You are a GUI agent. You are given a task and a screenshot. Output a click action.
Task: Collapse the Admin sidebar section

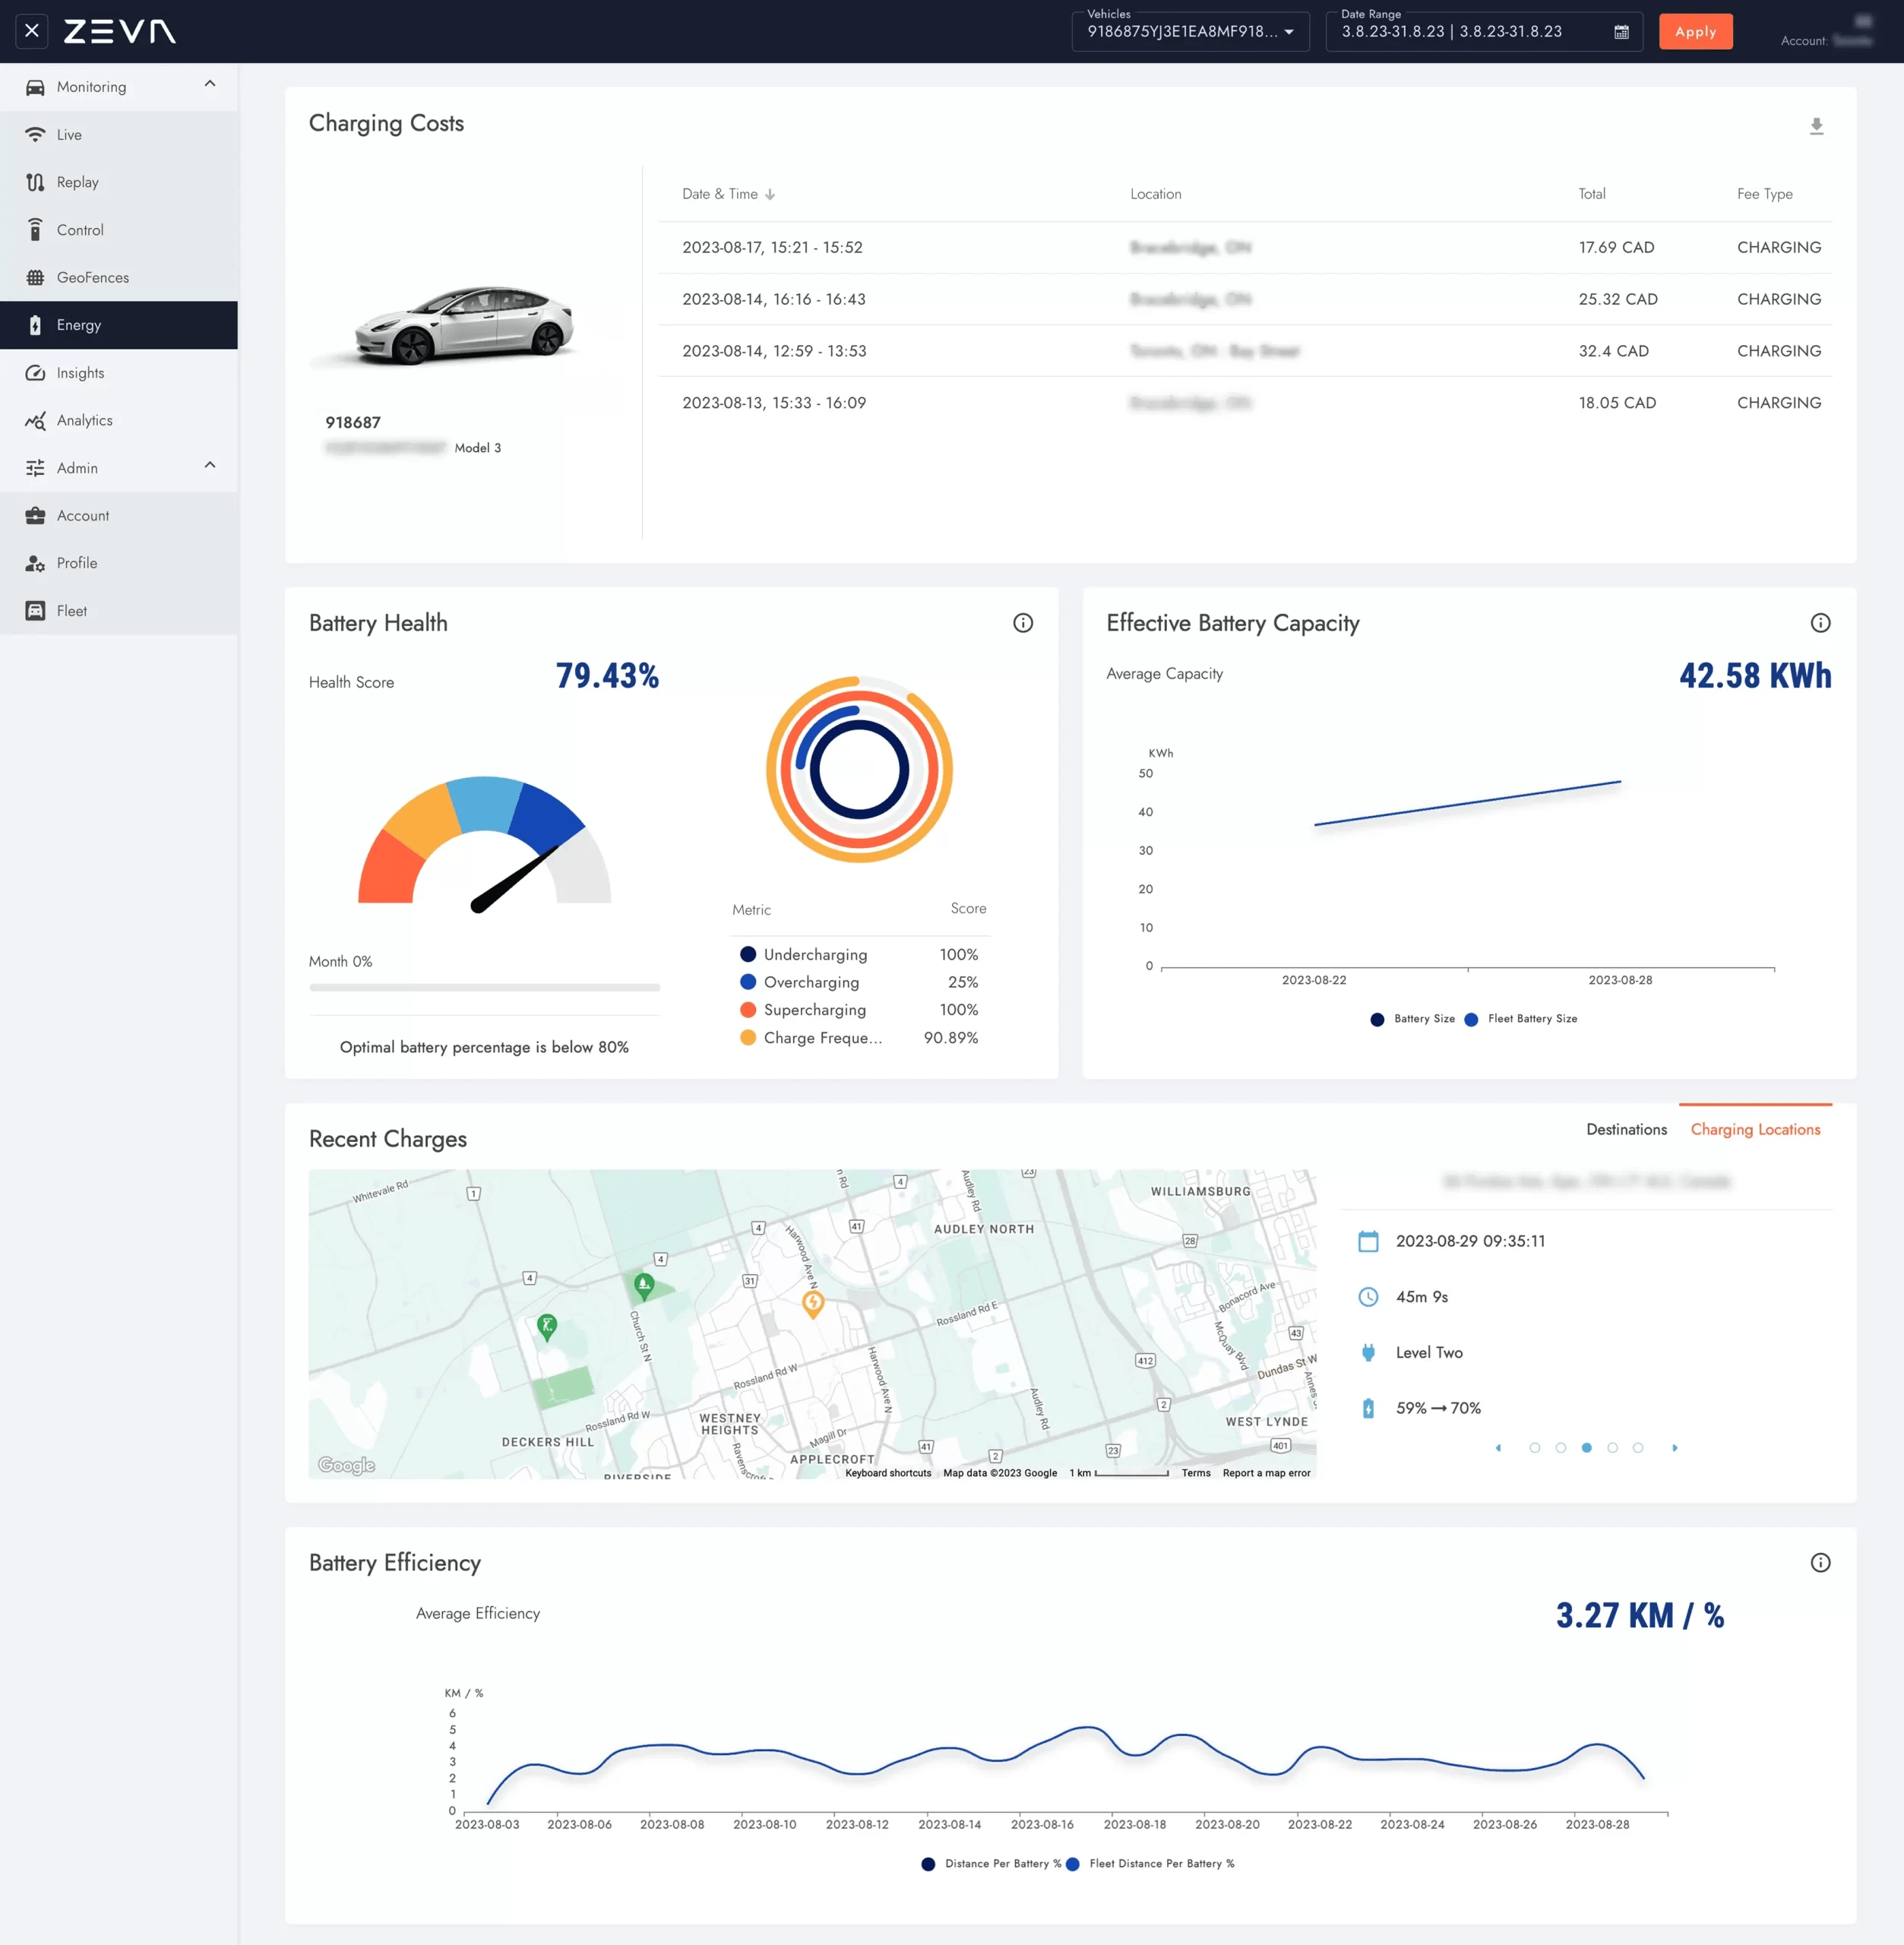(210, 466)
